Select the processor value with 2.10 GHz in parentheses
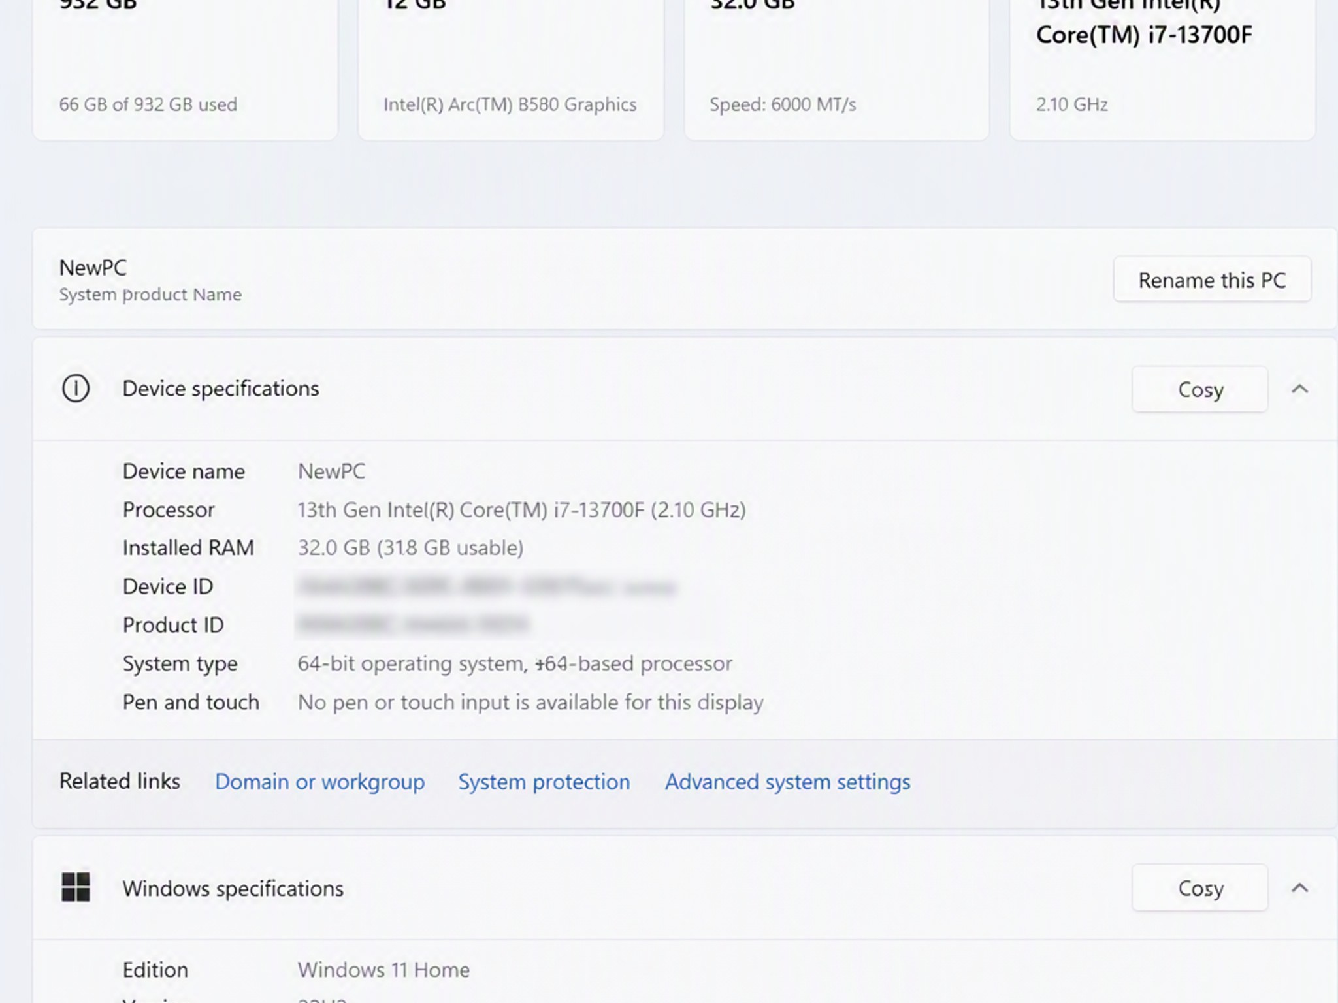 tap(521, 510)
